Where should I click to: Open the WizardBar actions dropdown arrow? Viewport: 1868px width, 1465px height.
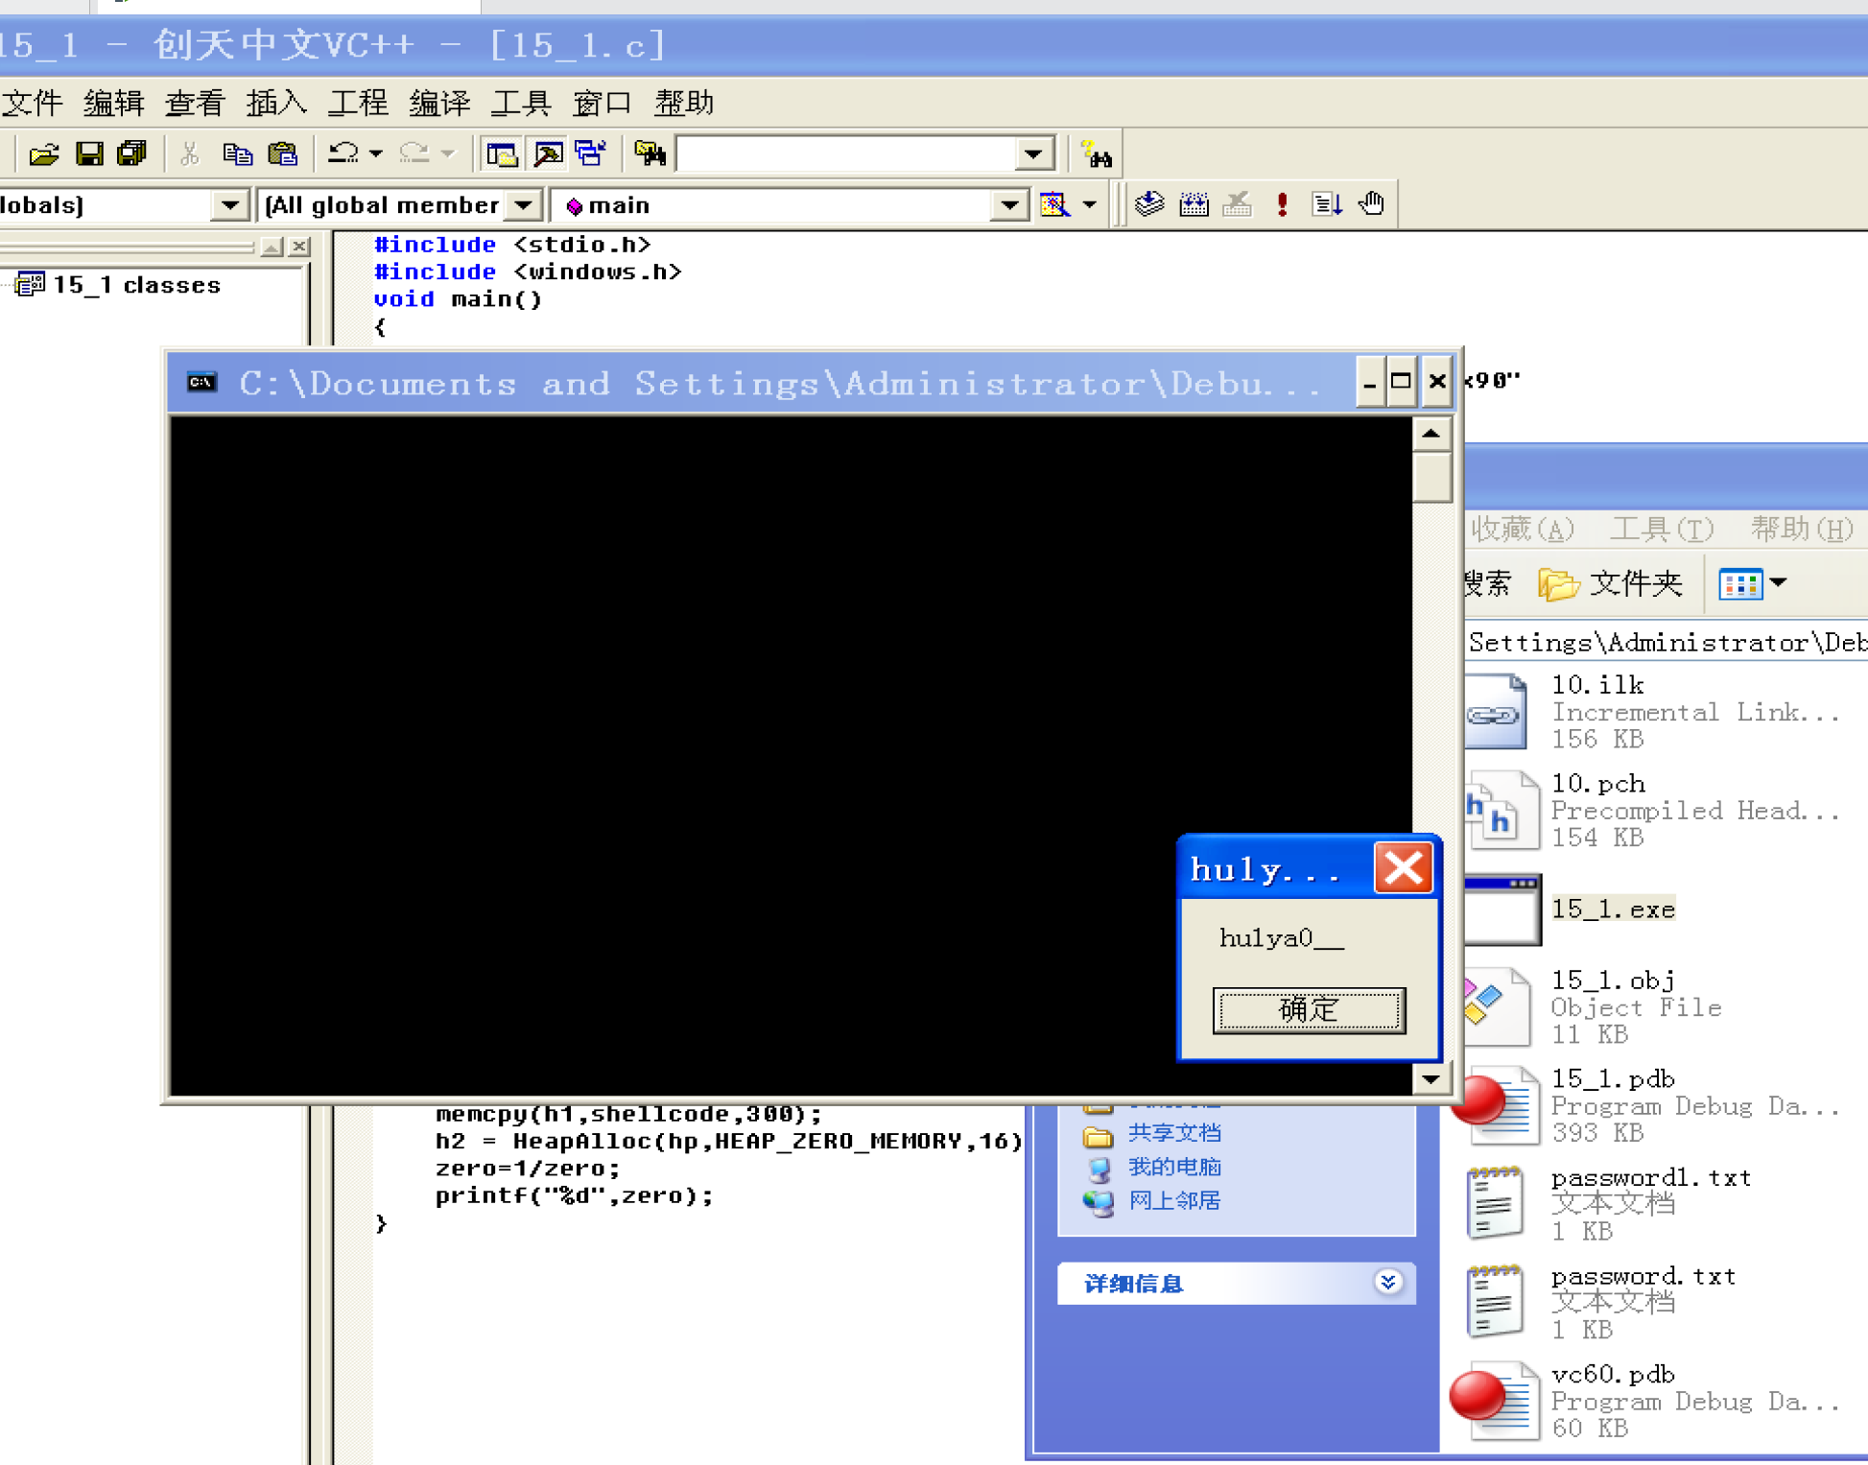point(1090,204)
